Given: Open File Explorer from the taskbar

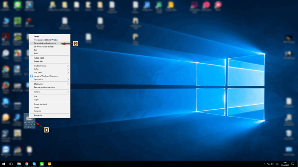Looking at the screenshot, I should pyautogui.click(x=19, y=164).
